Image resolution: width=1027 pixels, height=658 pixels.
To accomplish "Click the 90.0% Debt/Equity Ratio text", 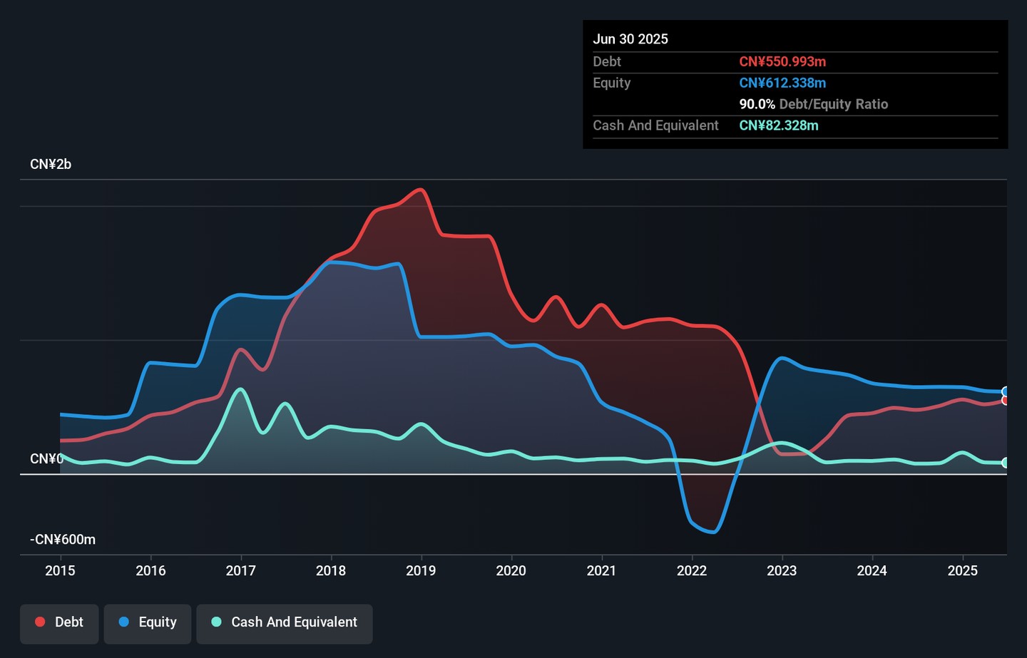I will point(813,104).
